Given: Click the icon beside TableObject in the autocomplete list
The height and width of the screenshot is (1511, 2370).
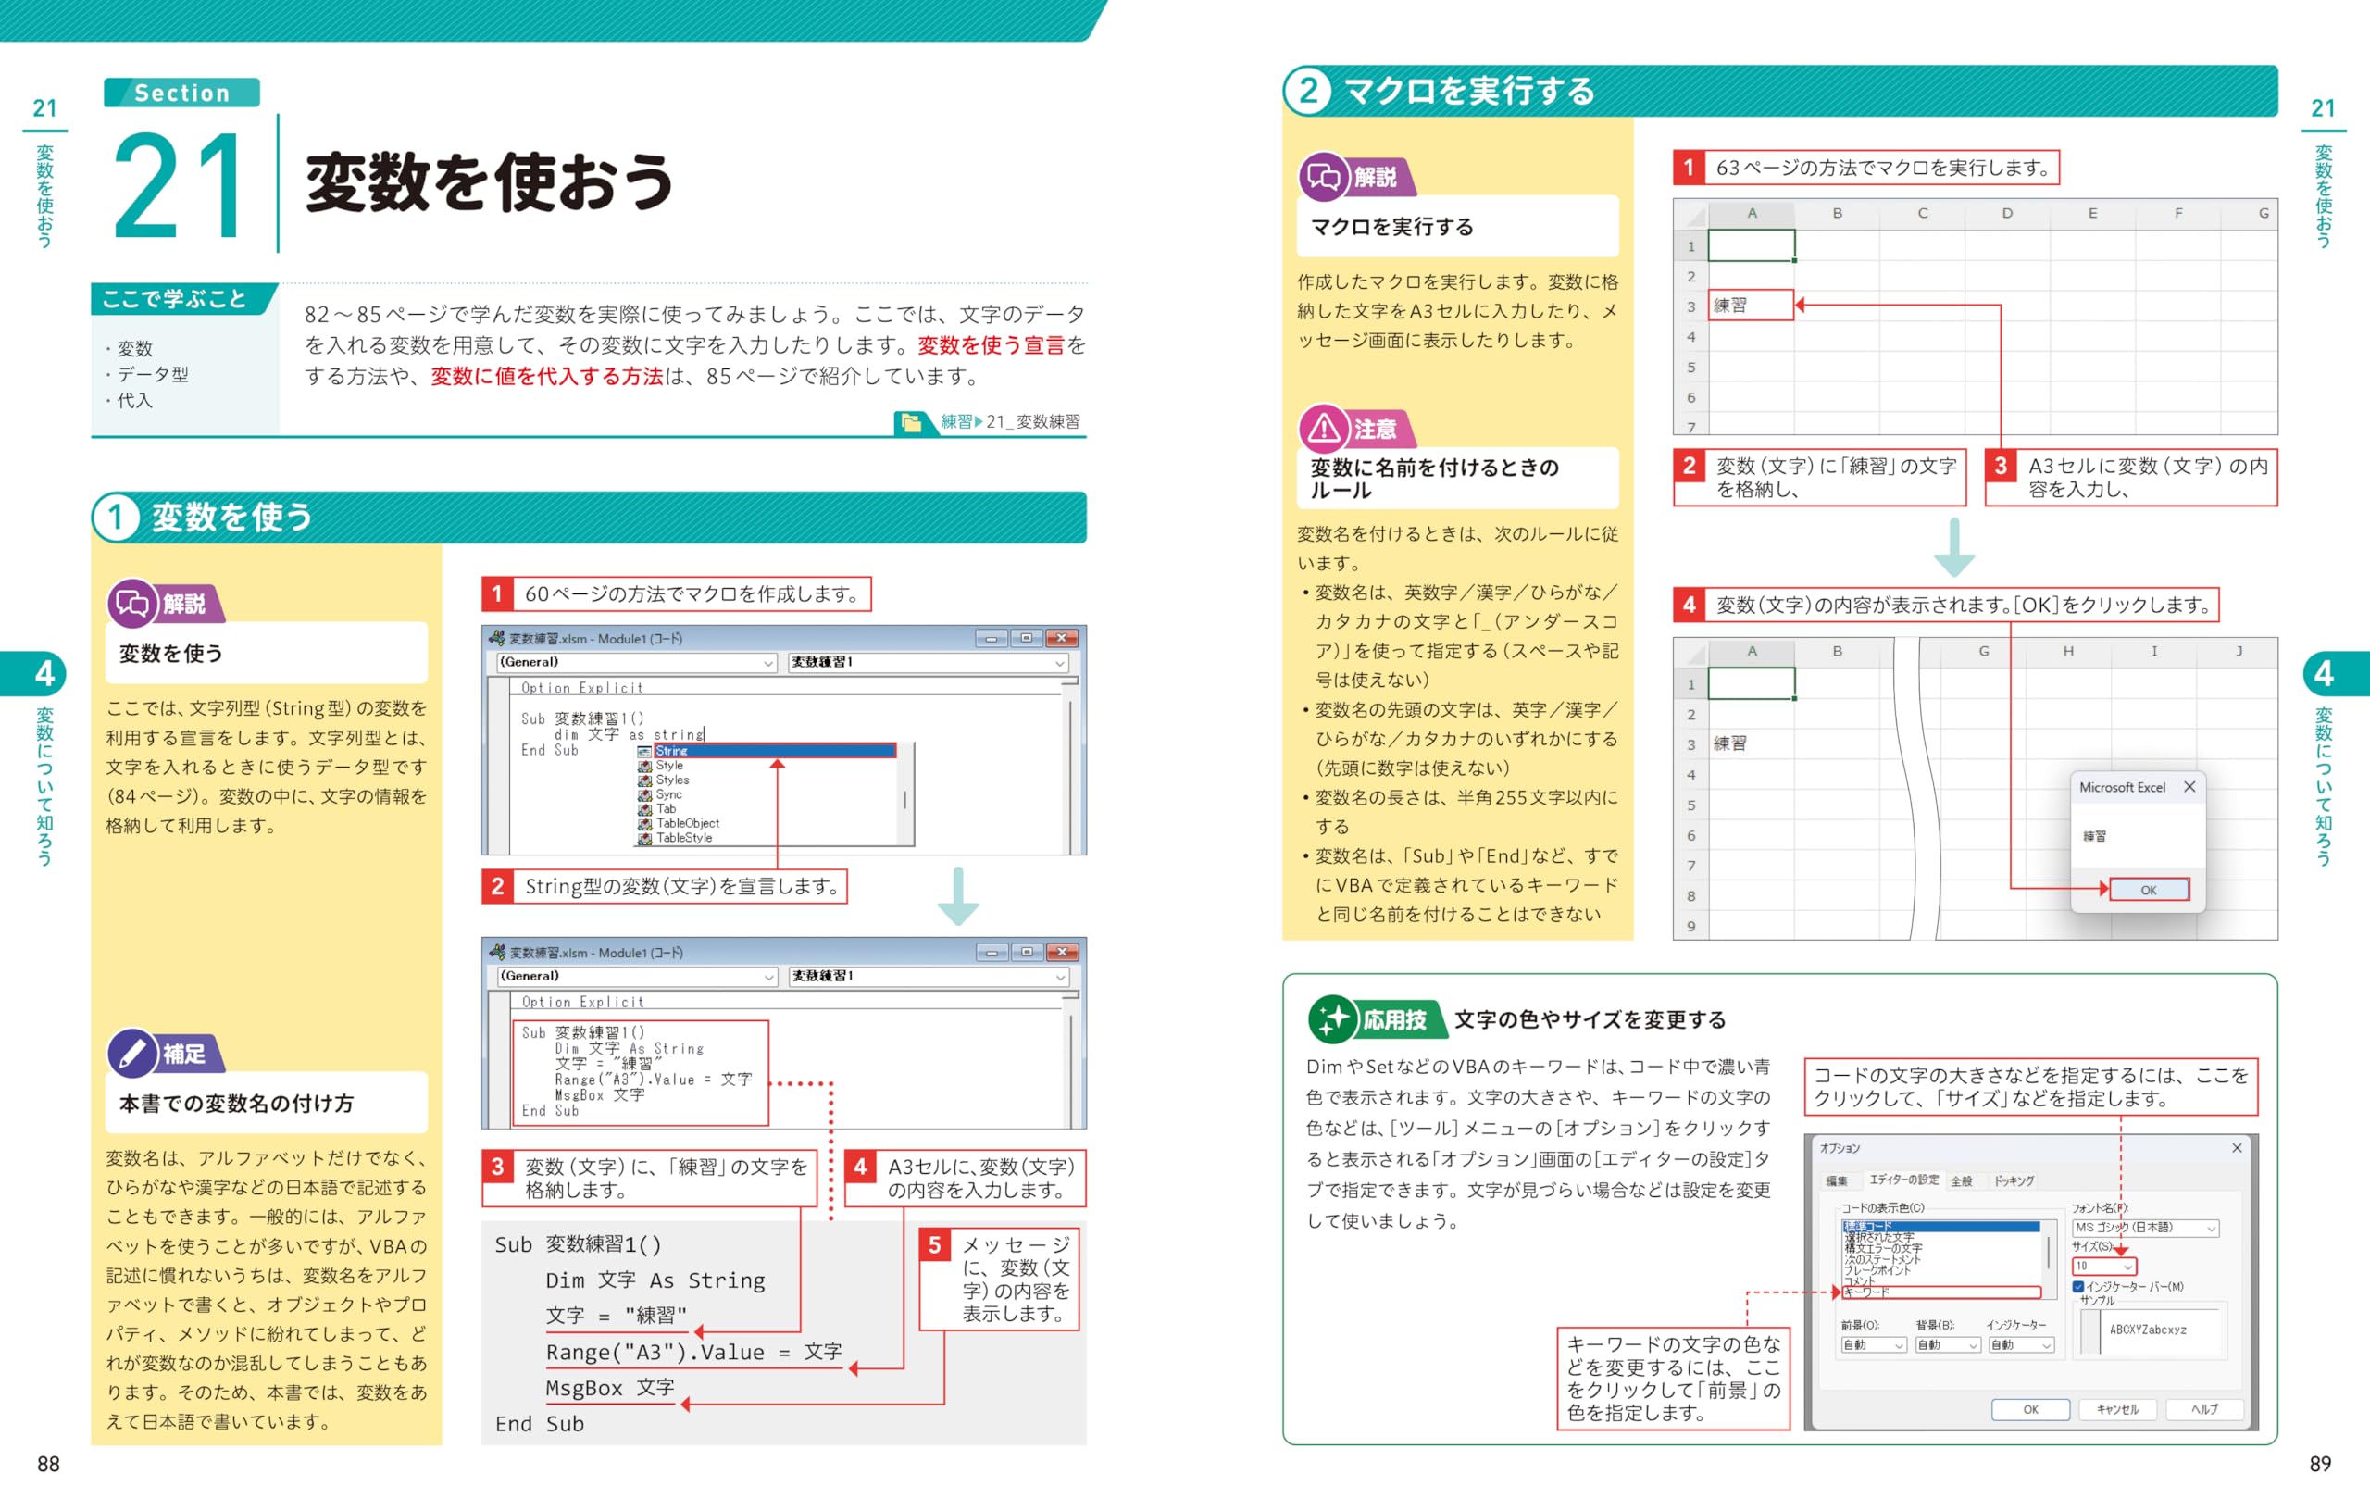Looking at the screenshot, I should pos(644,823).
